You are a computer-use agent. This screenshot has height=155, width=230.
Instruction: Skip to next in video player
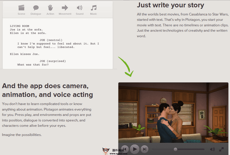click(145, 149)
